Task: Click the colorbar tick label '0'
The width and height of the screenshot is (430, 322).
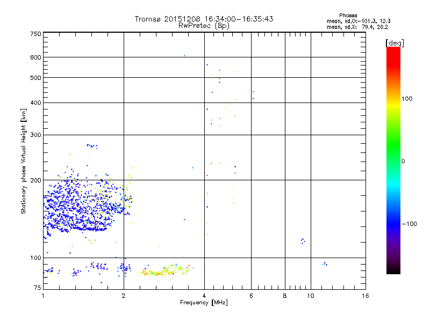Action: (x=403, y=162)
